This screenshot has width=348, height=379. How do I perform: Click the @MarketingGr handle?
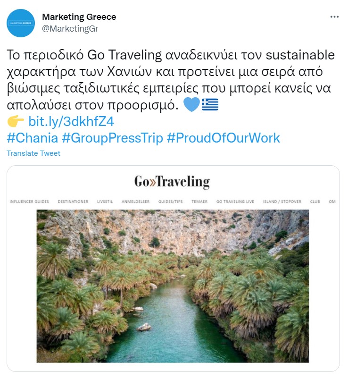[x=70, y=28]
